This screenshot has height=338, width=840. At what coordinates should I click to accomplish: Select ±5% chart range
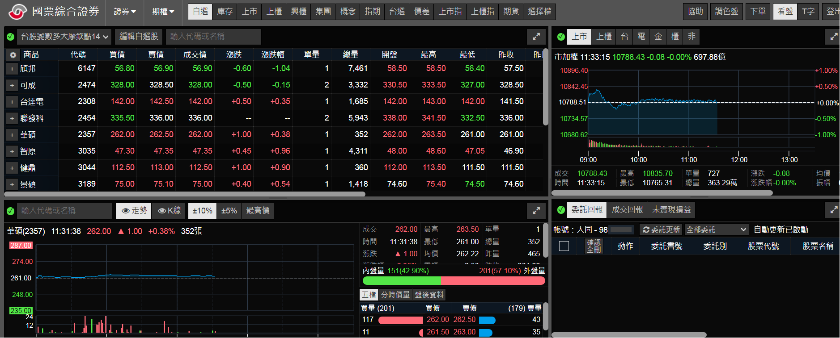point(229,211)
